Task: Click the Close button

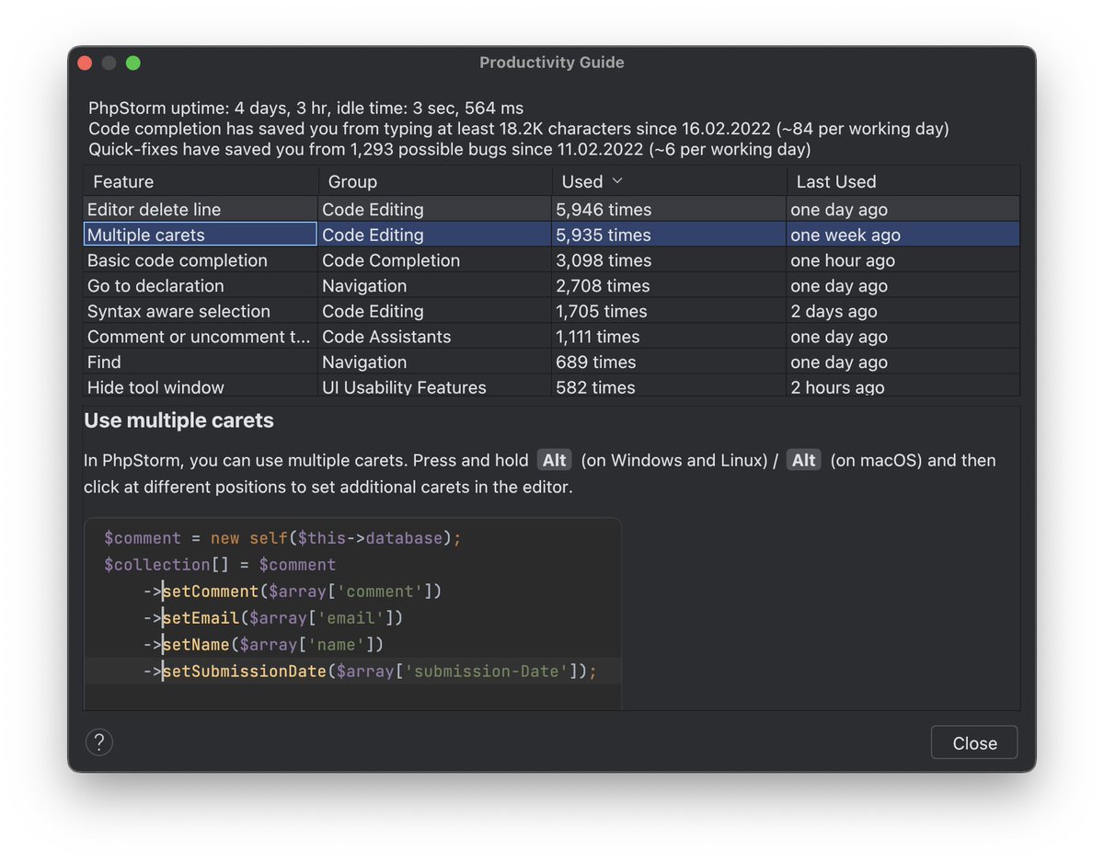Action: pos(974,742)
